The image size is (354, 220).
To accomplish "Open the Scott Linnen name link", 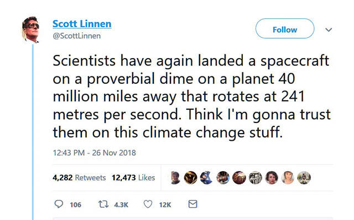I will [x=82, y=24].
